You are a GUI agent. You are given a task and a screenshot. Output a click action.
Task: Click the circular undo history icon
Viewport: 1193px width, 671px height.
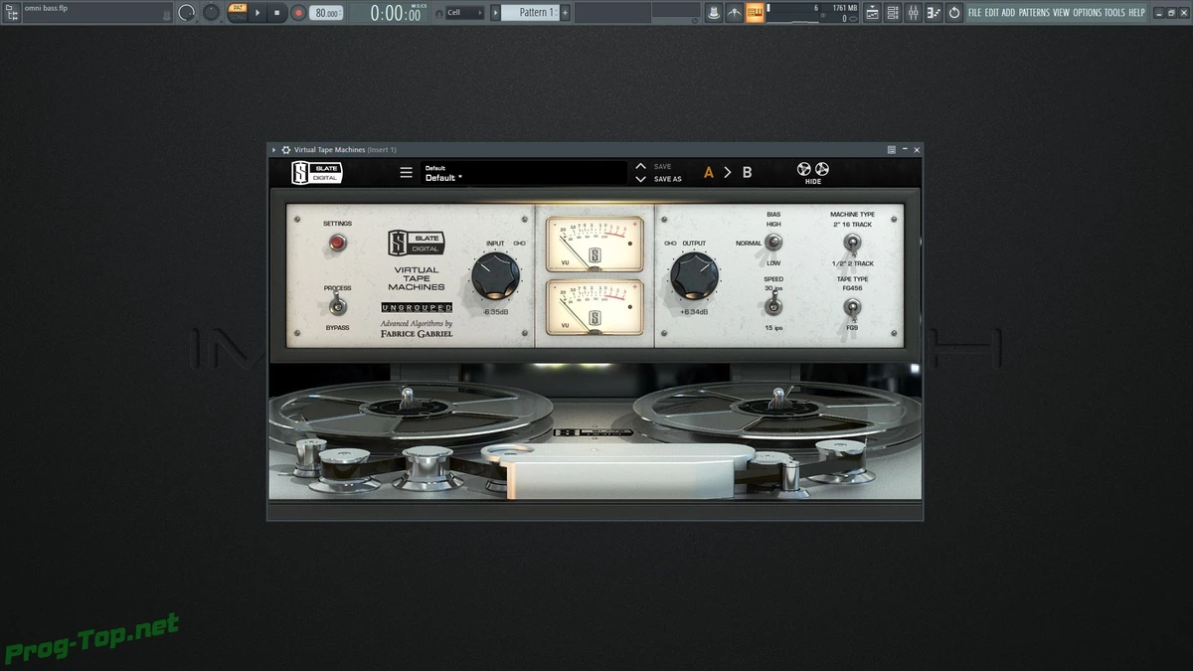tap(955, 13)
